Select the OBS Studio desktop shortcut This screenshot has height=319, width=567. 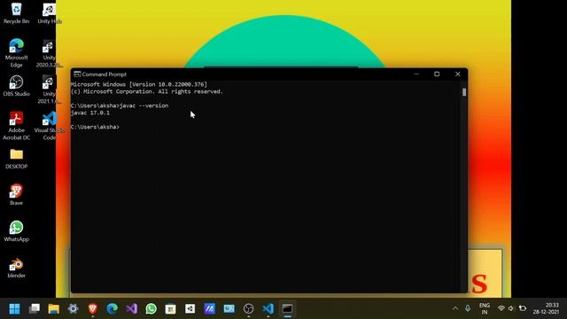[16, 86]
